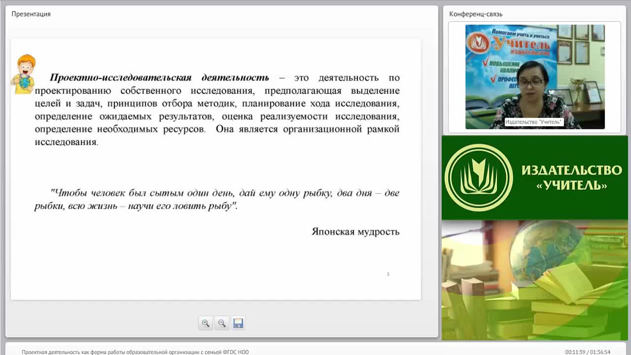Click the Презентация panel title
631x355 pixels.
pos(31,14)
